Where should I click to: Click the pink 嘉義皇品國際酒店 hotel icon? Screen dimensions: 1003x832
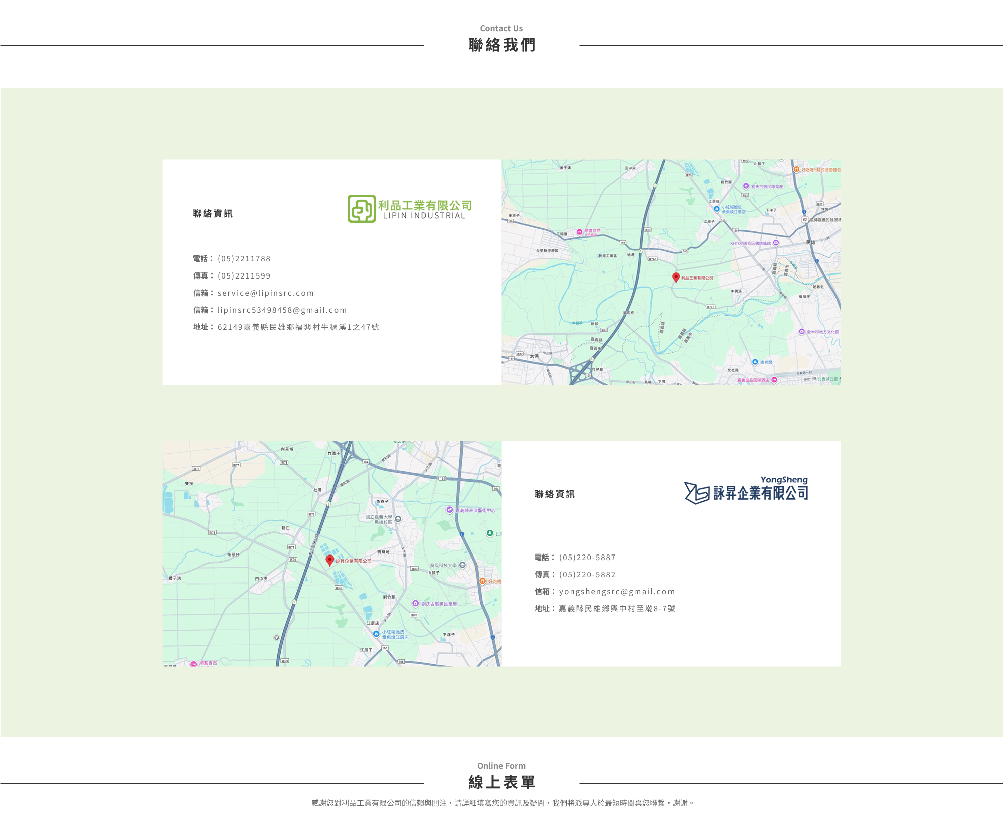click(x=774, y=380)
